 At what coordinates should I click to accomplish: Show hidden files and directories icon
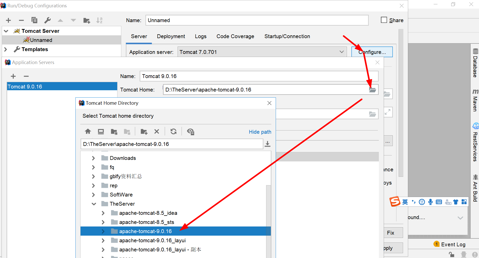(x=191, y=132)
